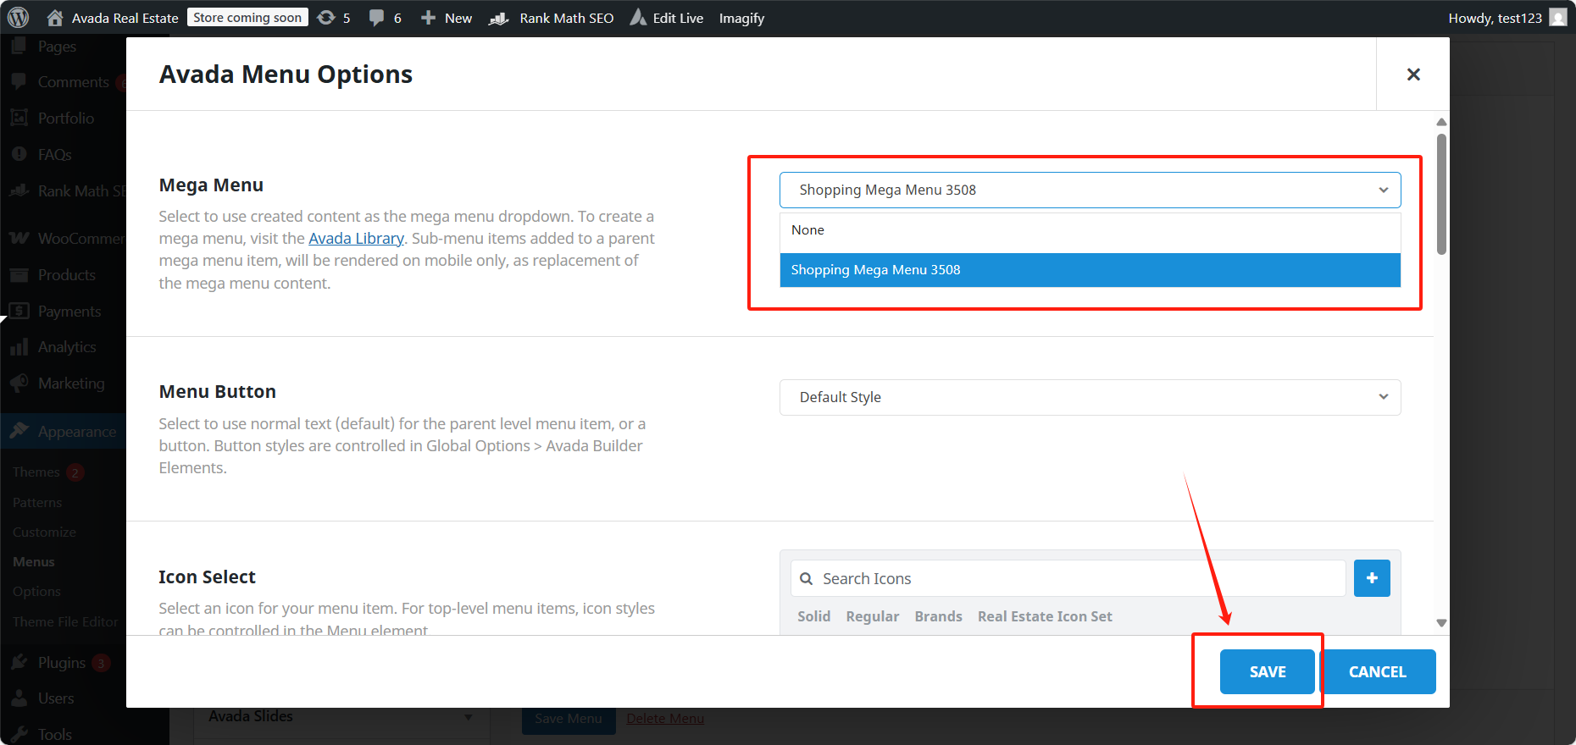Click the WordPress logo icon
Image resolution: width=1576 pixels, height=745 pixels.
pyautogui.click(x=19, y=18)
